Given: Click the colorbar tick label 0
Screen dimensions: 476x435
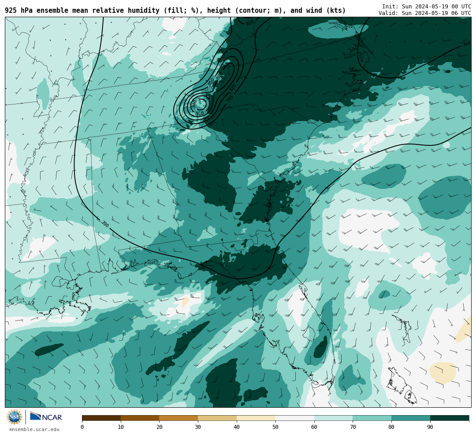Looking at the screenshot, I should 82,427.
